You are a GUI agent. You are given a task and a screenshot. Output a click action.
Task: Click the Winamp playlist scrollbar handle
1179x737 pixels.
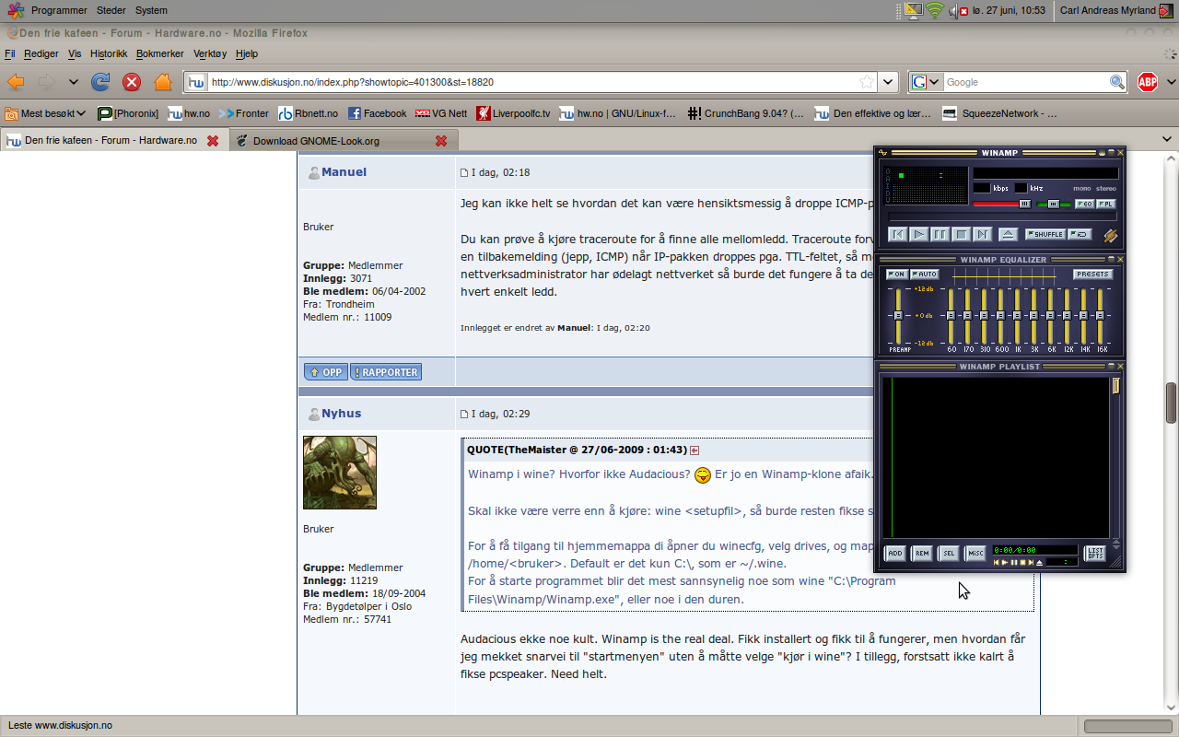click(1115, 385)
